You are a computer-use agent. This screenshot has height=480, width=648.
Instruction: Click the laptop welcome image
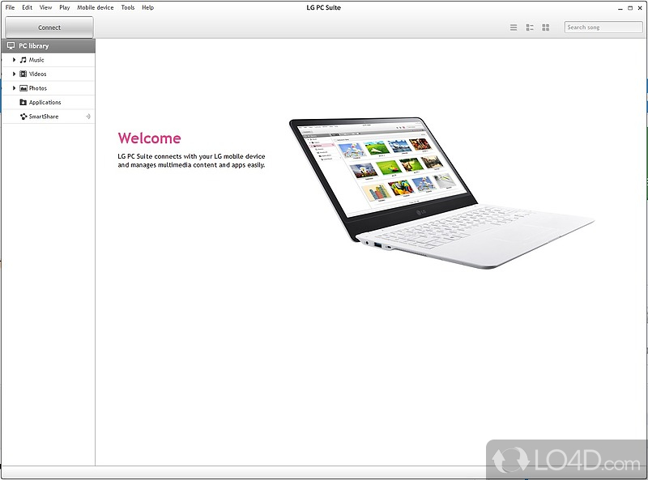tap(441, 193)
